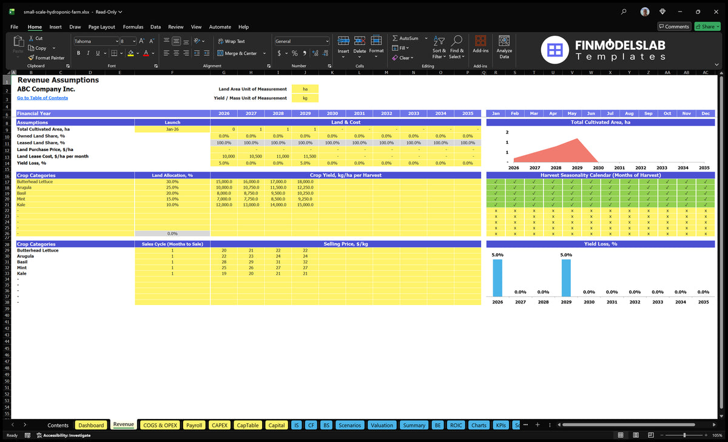Open the Add-ins button
Image resolution: width=728 pixels, height=442 pixels.
(x=480, y=44)
